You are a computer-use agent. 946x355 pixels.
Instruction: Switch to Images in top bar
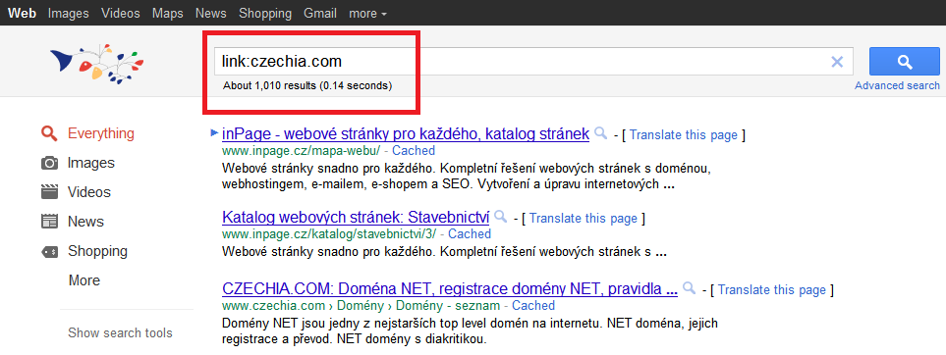68,13
